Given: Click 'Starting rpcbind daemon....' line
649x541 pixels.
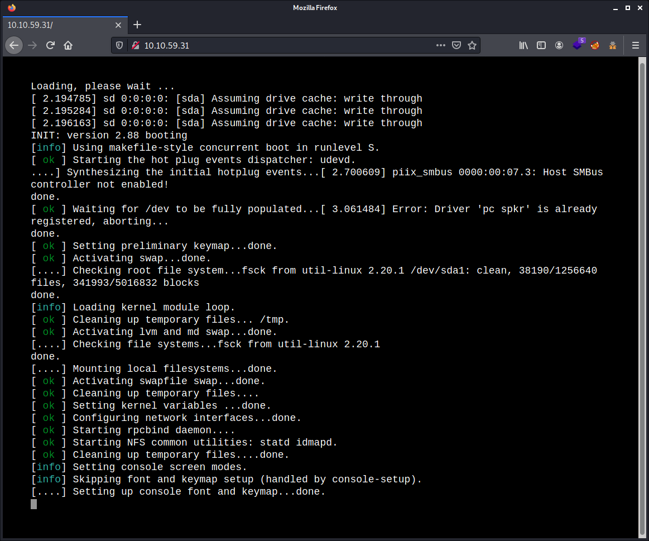Looking at the screenshot, I should (133, 430).
